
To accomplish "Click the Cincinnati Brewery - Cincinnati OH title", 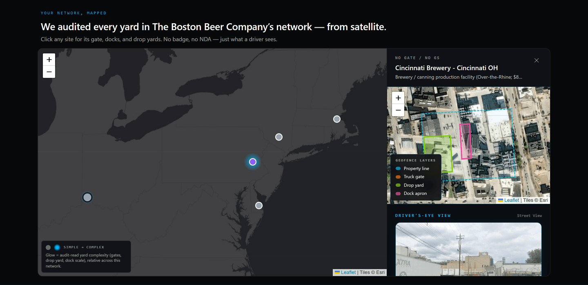I will pos(446,68).
